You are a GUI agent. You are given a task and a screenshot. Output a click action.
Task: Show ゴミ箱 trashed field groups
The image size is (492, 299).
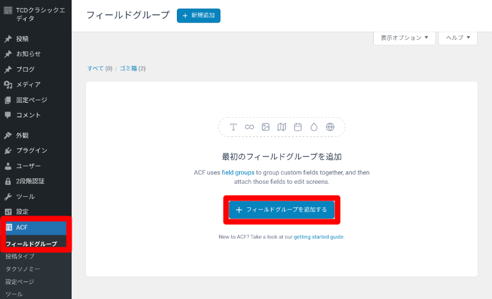128,69
